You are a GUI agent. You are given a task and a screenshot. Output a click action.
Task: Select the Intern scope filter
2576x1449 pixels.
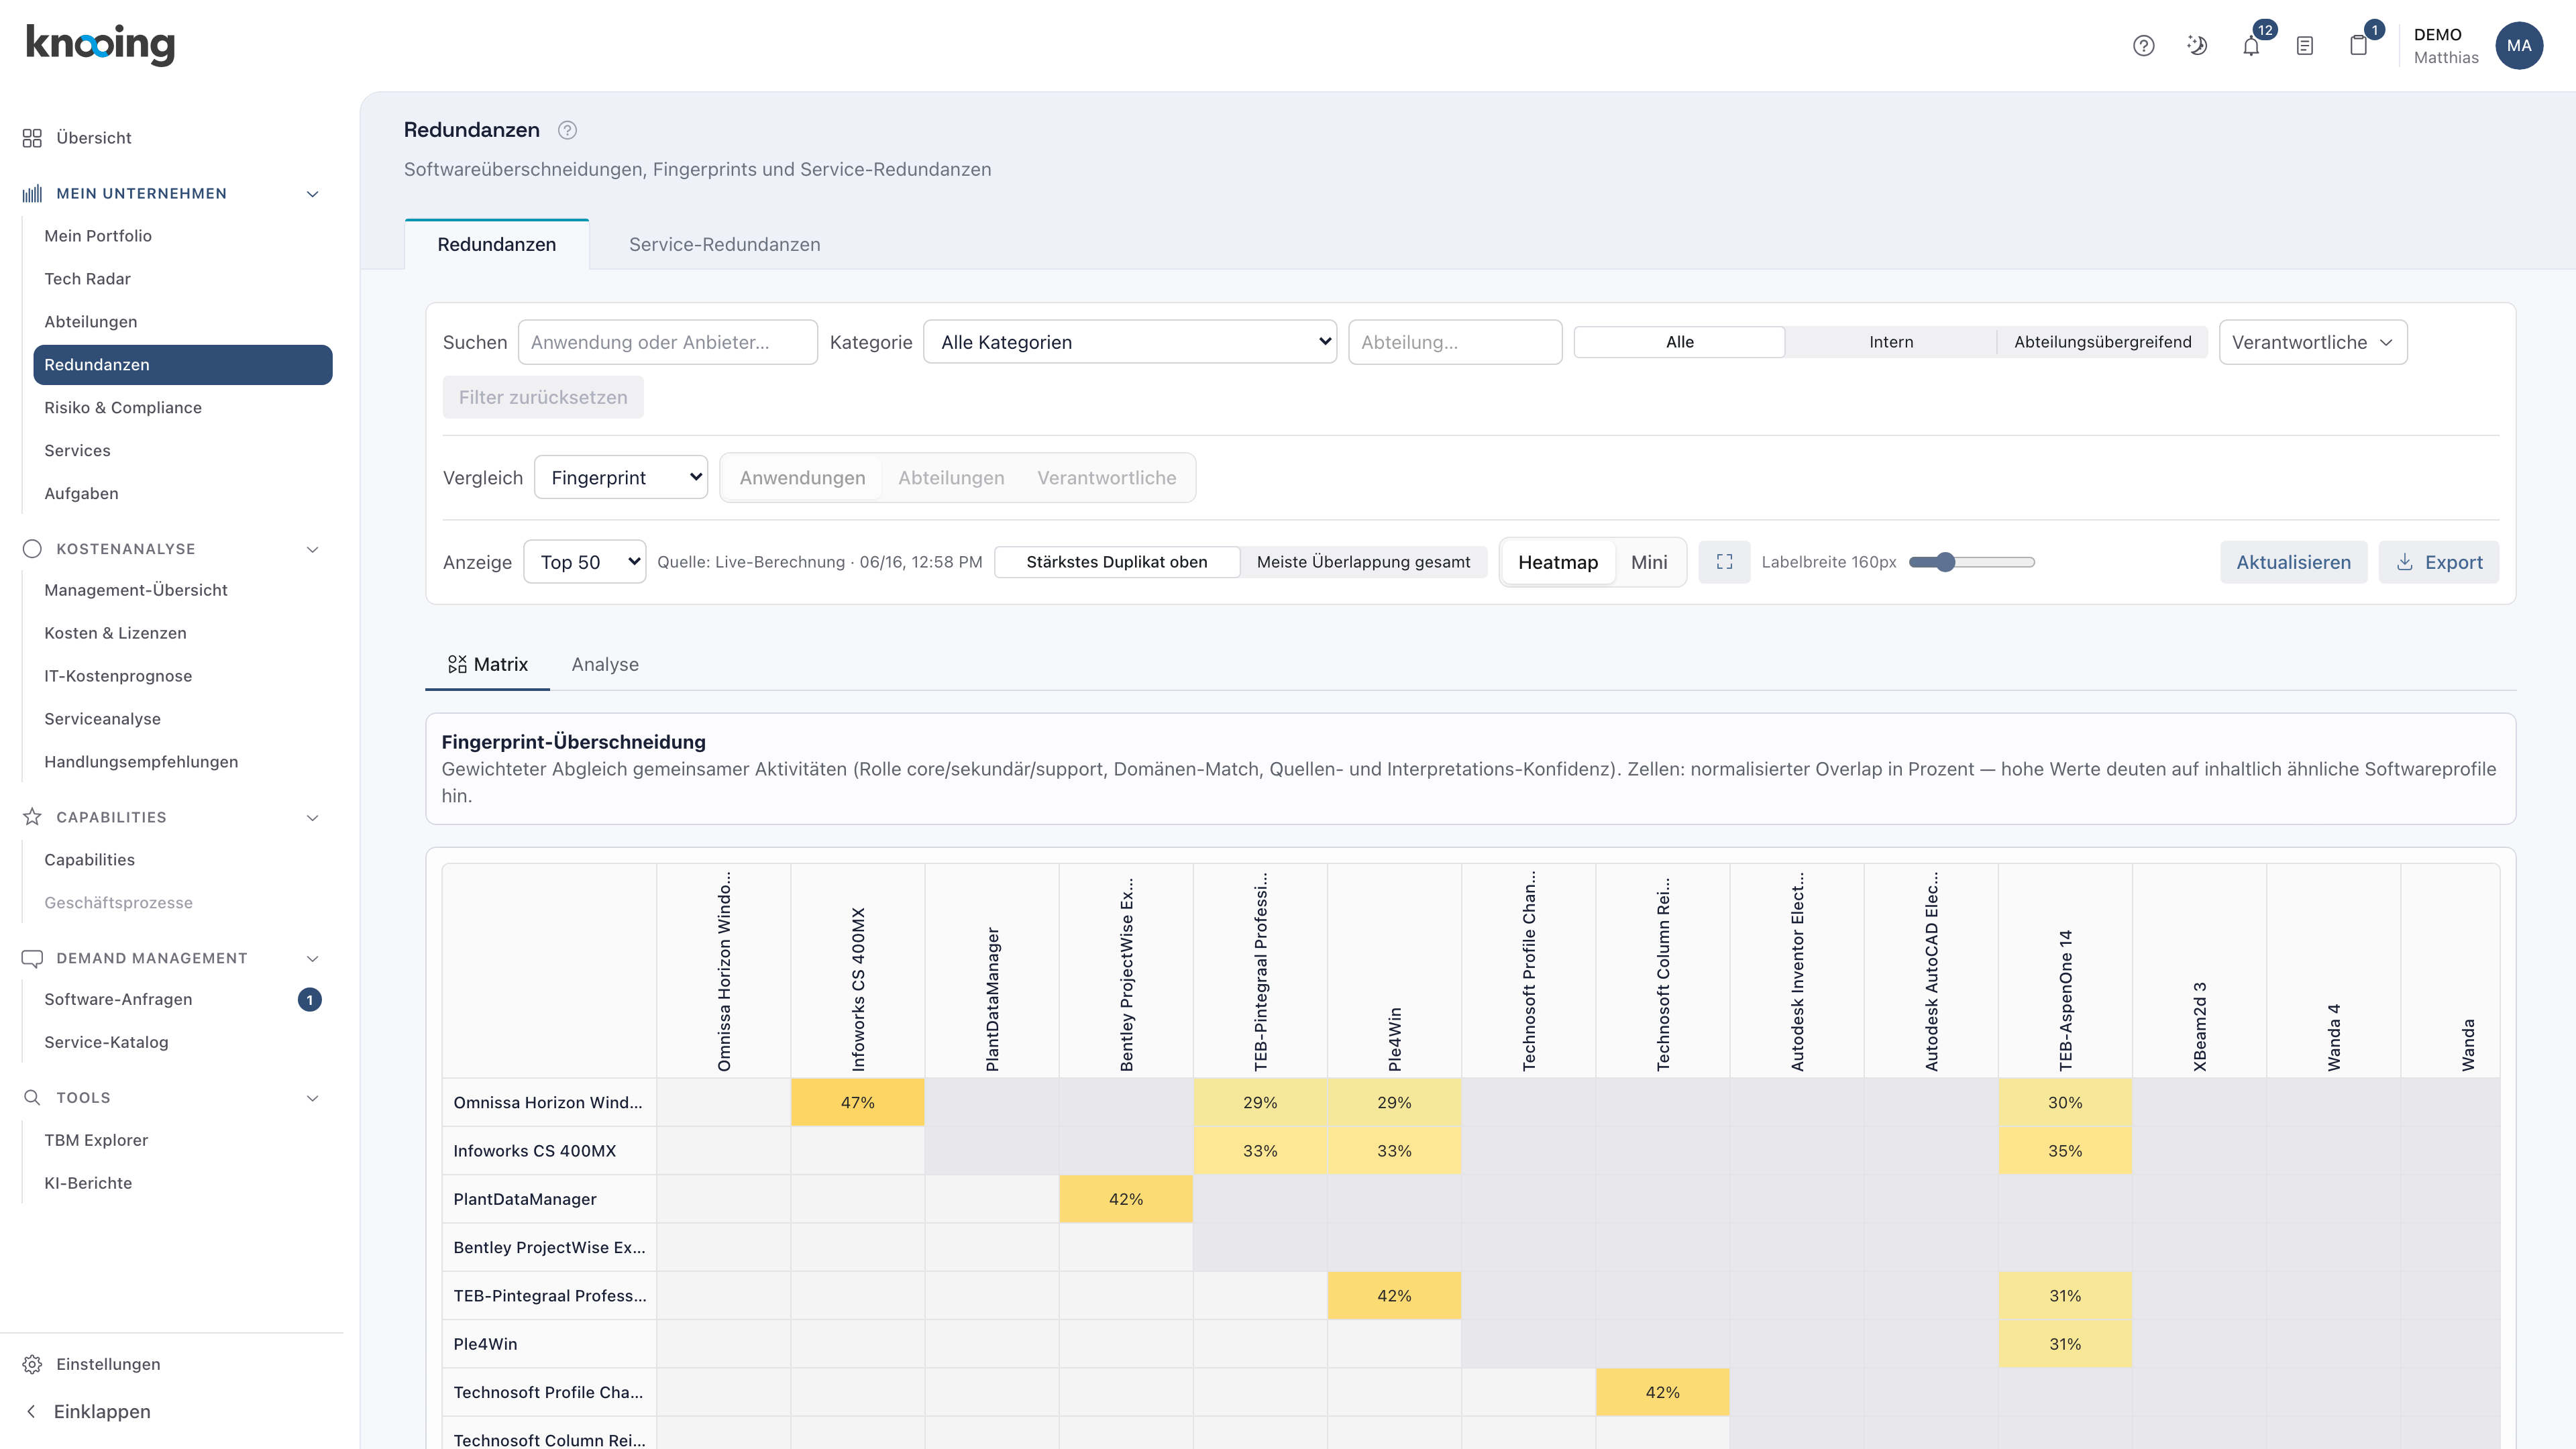1891,342
